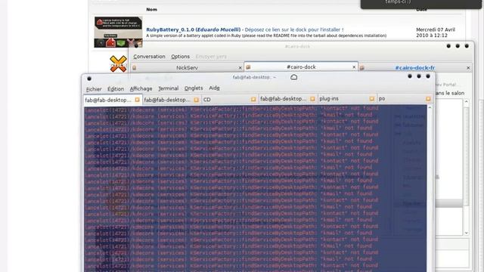The width and height of the screenshot is (484, 272).
Task: Select the active first fab@fab-desktop terminal tab
Action: pos(113,100)
